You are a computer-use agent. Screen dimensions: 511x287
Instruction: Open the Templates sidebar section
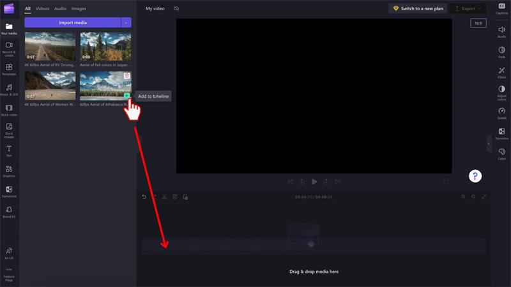point(9,69)
